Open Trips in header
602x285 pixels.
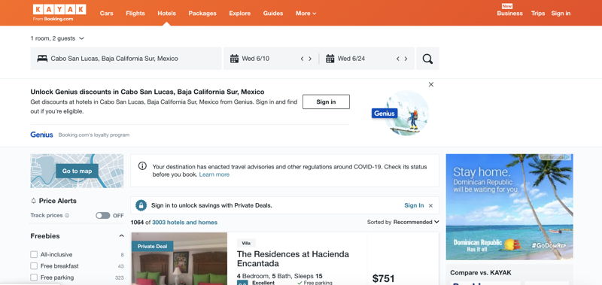coord(538,14)
